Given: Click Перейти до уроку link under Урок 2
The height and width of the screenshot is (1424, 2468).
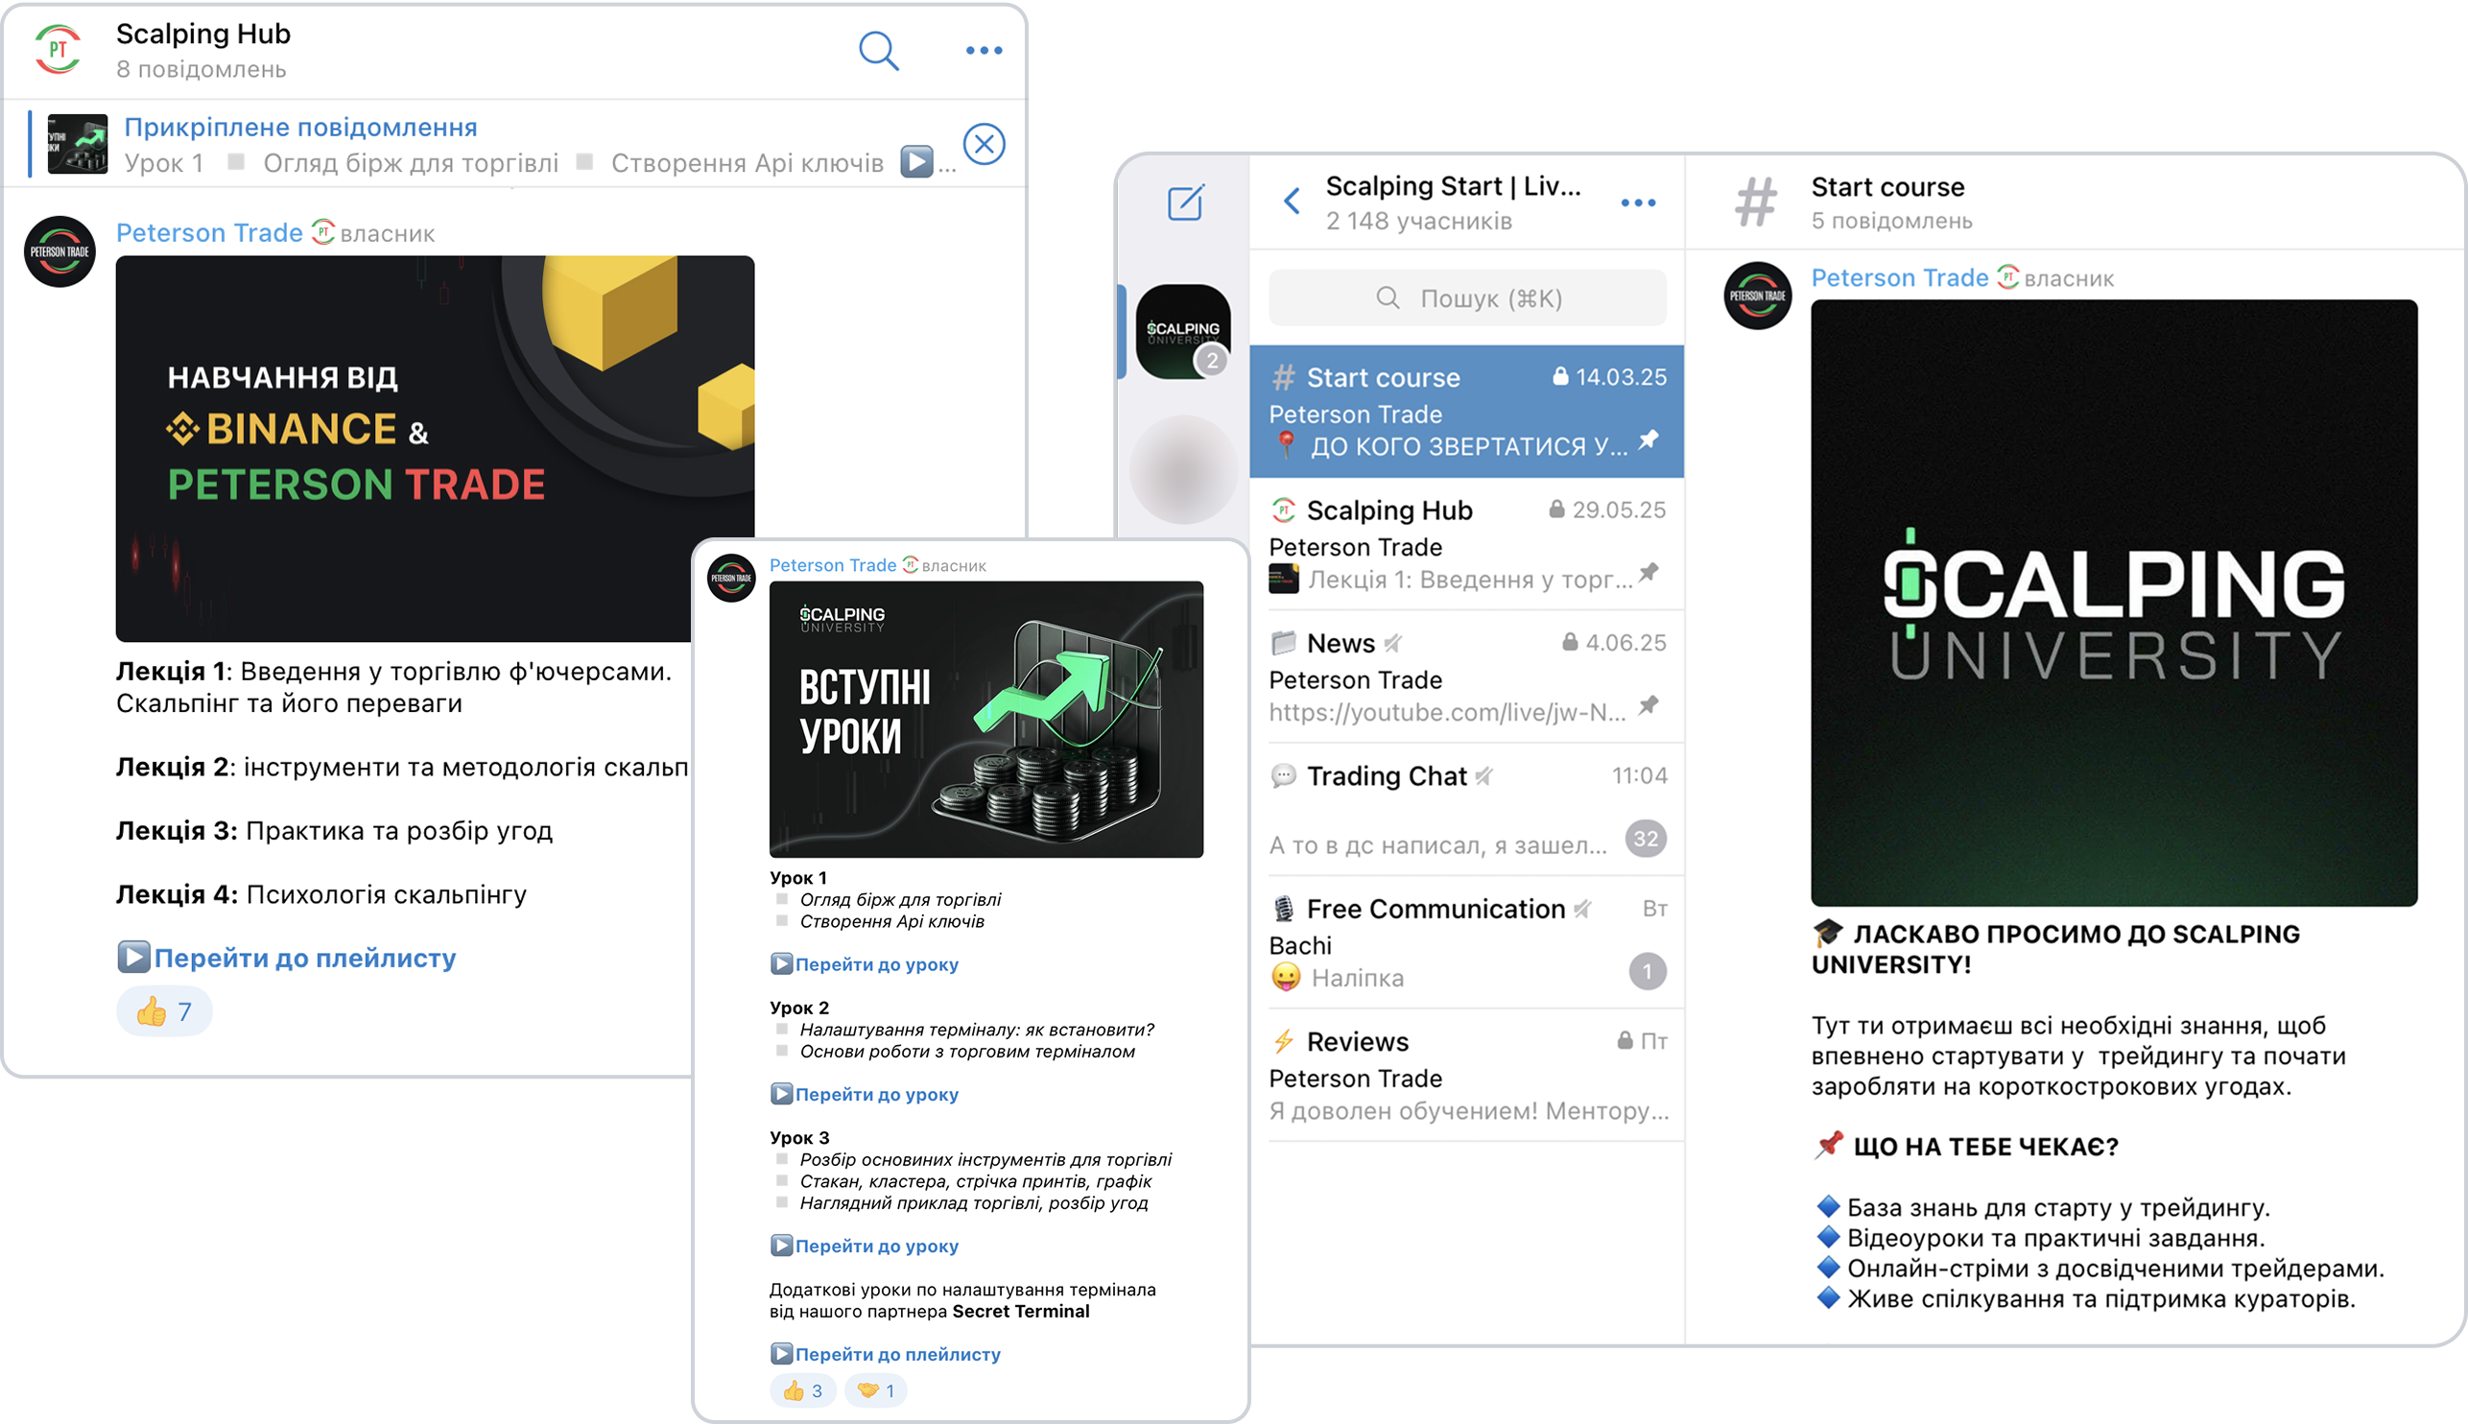Looking at the screenshot, I should point(876,1095).
